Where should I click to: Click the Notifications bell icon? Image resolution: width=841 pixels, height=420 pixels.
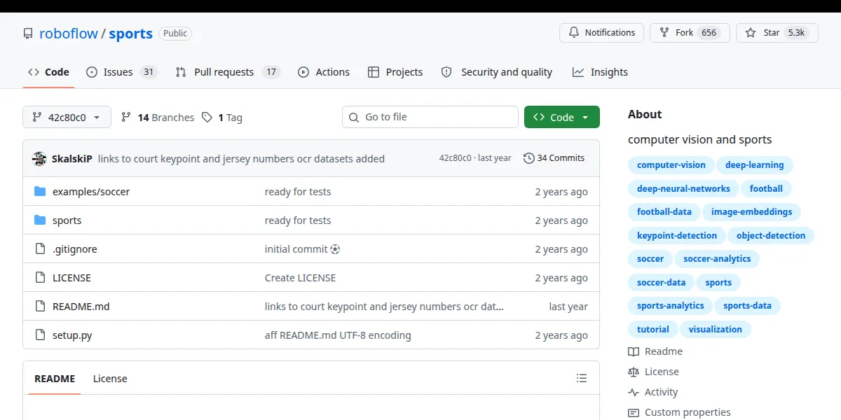[x=574, y=33]
